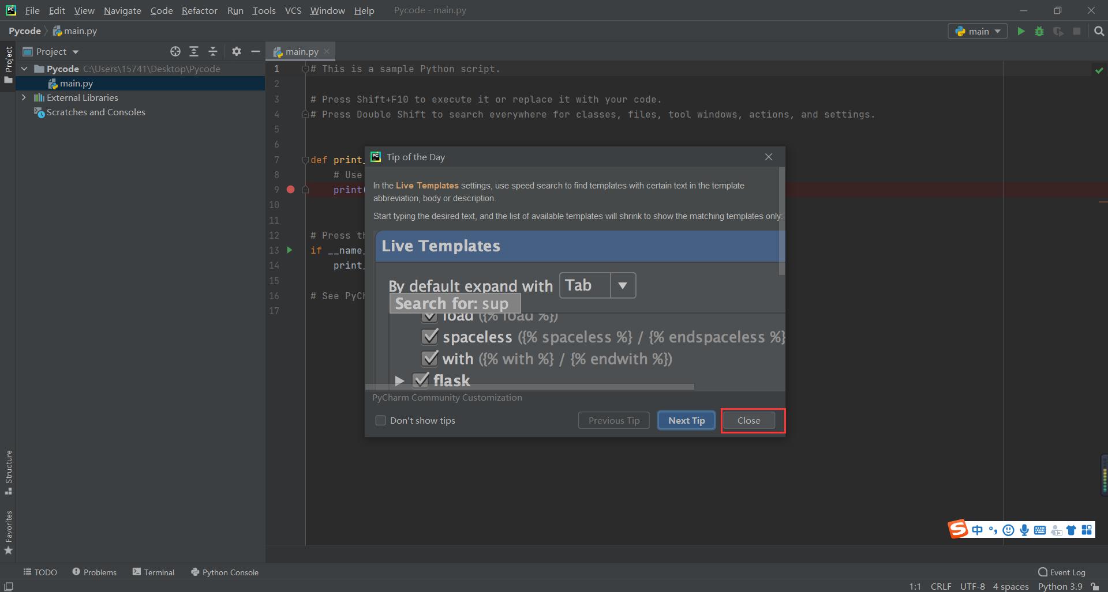The width and height of the screenshot is (1108, 592).
Task: Select main.py in project tree
Action: pos(140,83)
